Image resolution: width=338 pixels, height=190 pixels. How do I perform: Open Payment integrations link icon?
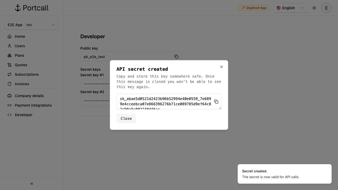coord(10,105)
